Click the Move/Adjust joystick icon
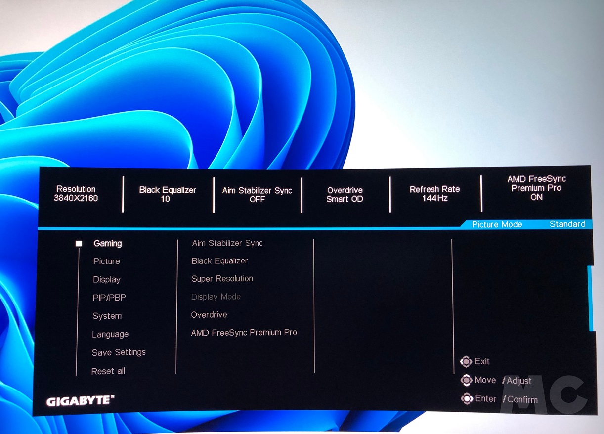Image resolution: width=604 pixels, height=434 pixels. click(x=466, y=381)
